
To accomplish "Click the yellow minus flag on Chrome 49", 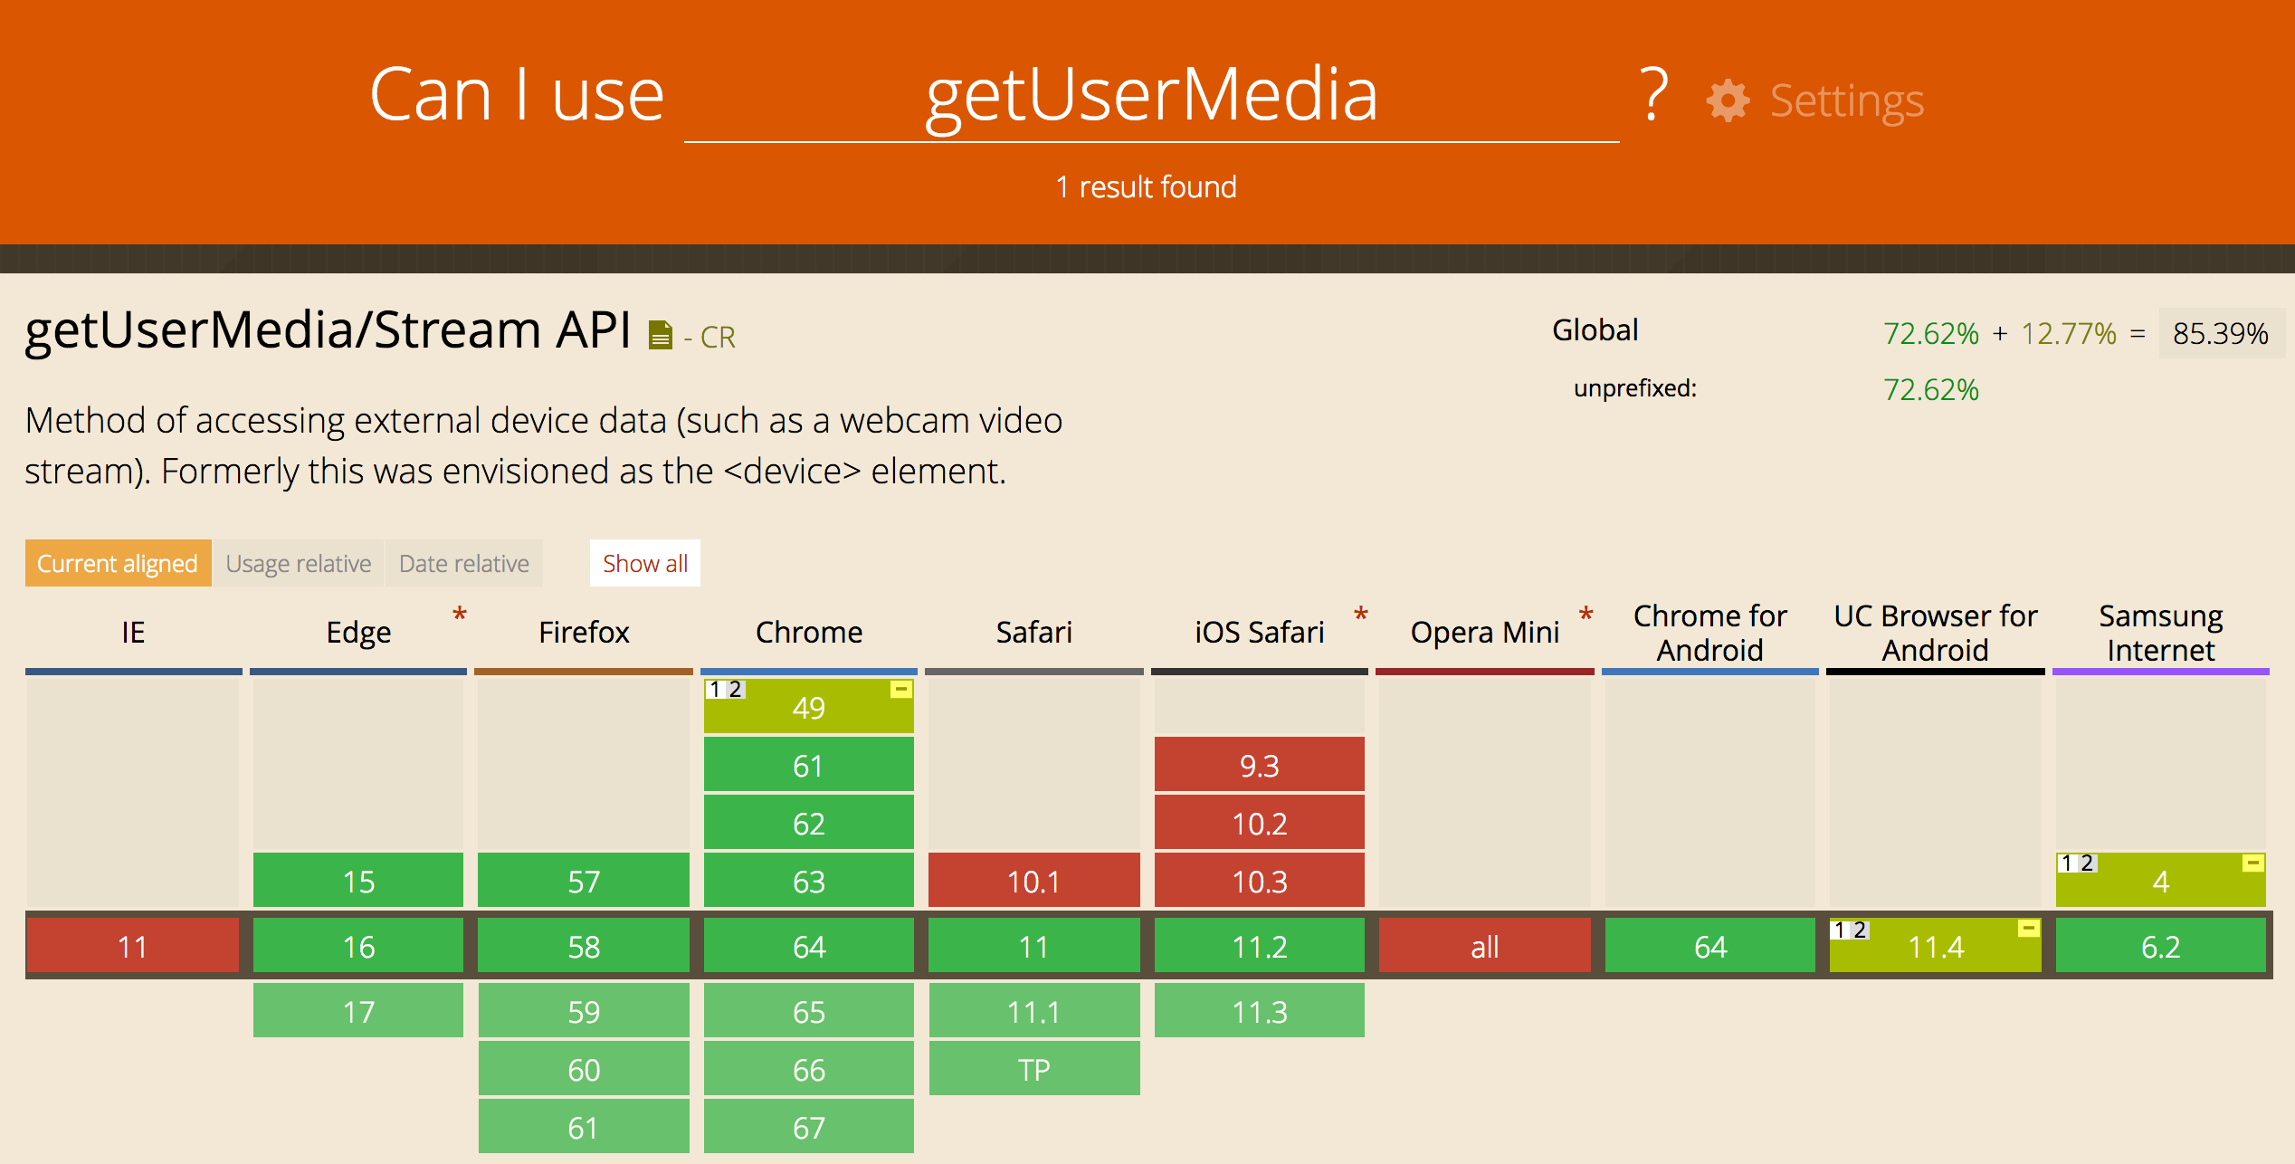I will tap(900, 690).
